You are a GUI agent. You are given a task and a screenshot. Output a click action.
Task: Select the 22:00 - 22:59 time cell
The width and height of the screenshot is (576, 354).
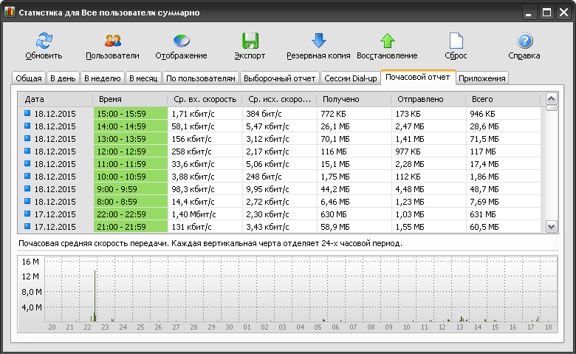pyautogui.click(x=131, y=214)
